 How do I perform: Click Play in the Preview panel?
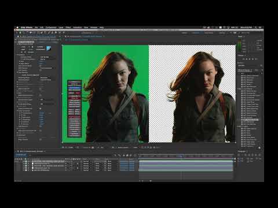pyautogui.click(x=250, y=59)
